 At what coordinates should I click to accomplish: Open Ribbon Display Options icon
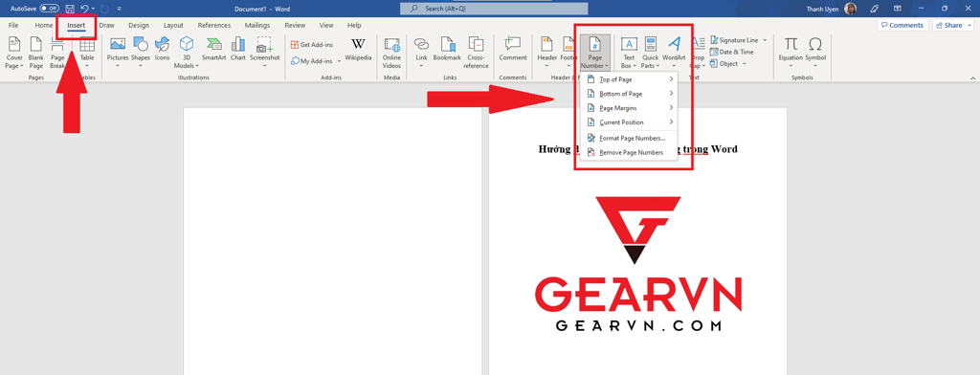(898, 9)
